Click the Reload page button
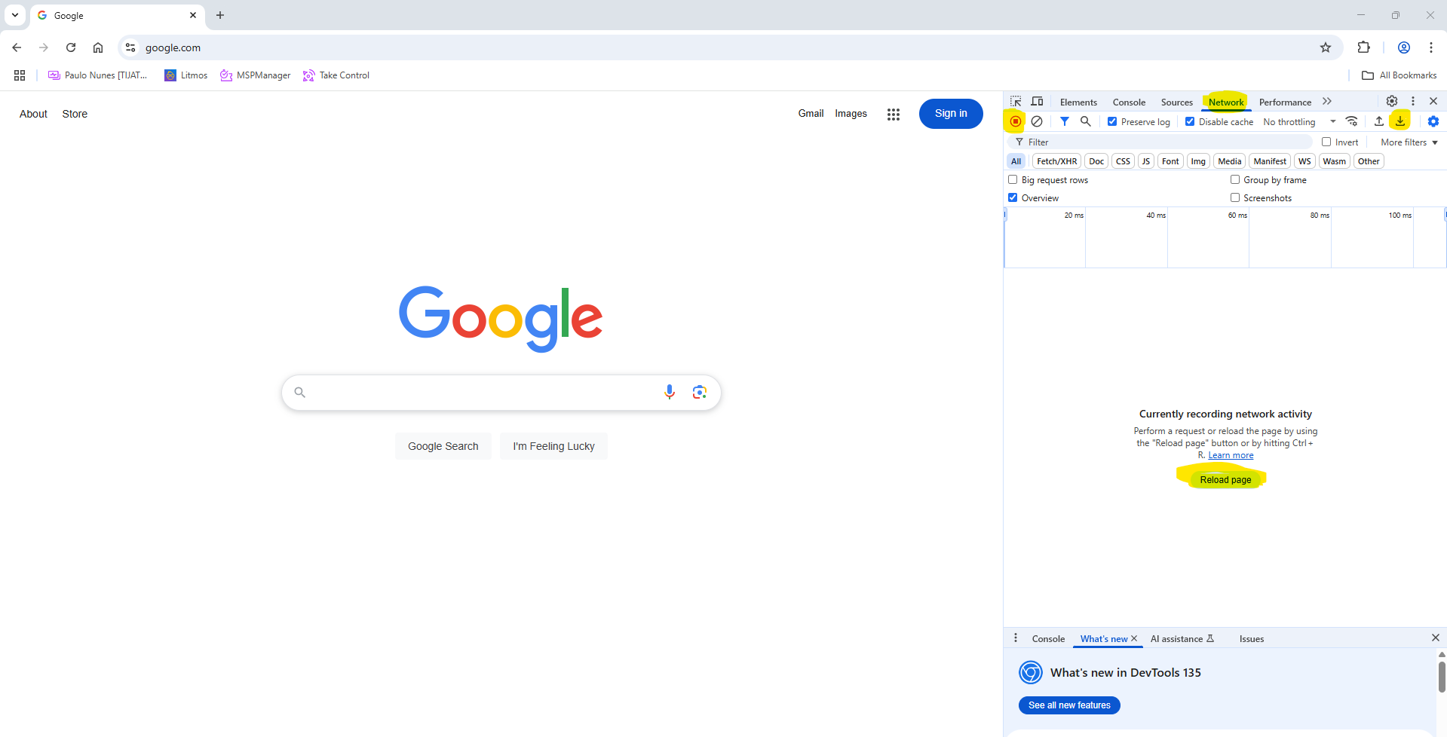The image size is (1447, 737). [x=1225, y=479]
